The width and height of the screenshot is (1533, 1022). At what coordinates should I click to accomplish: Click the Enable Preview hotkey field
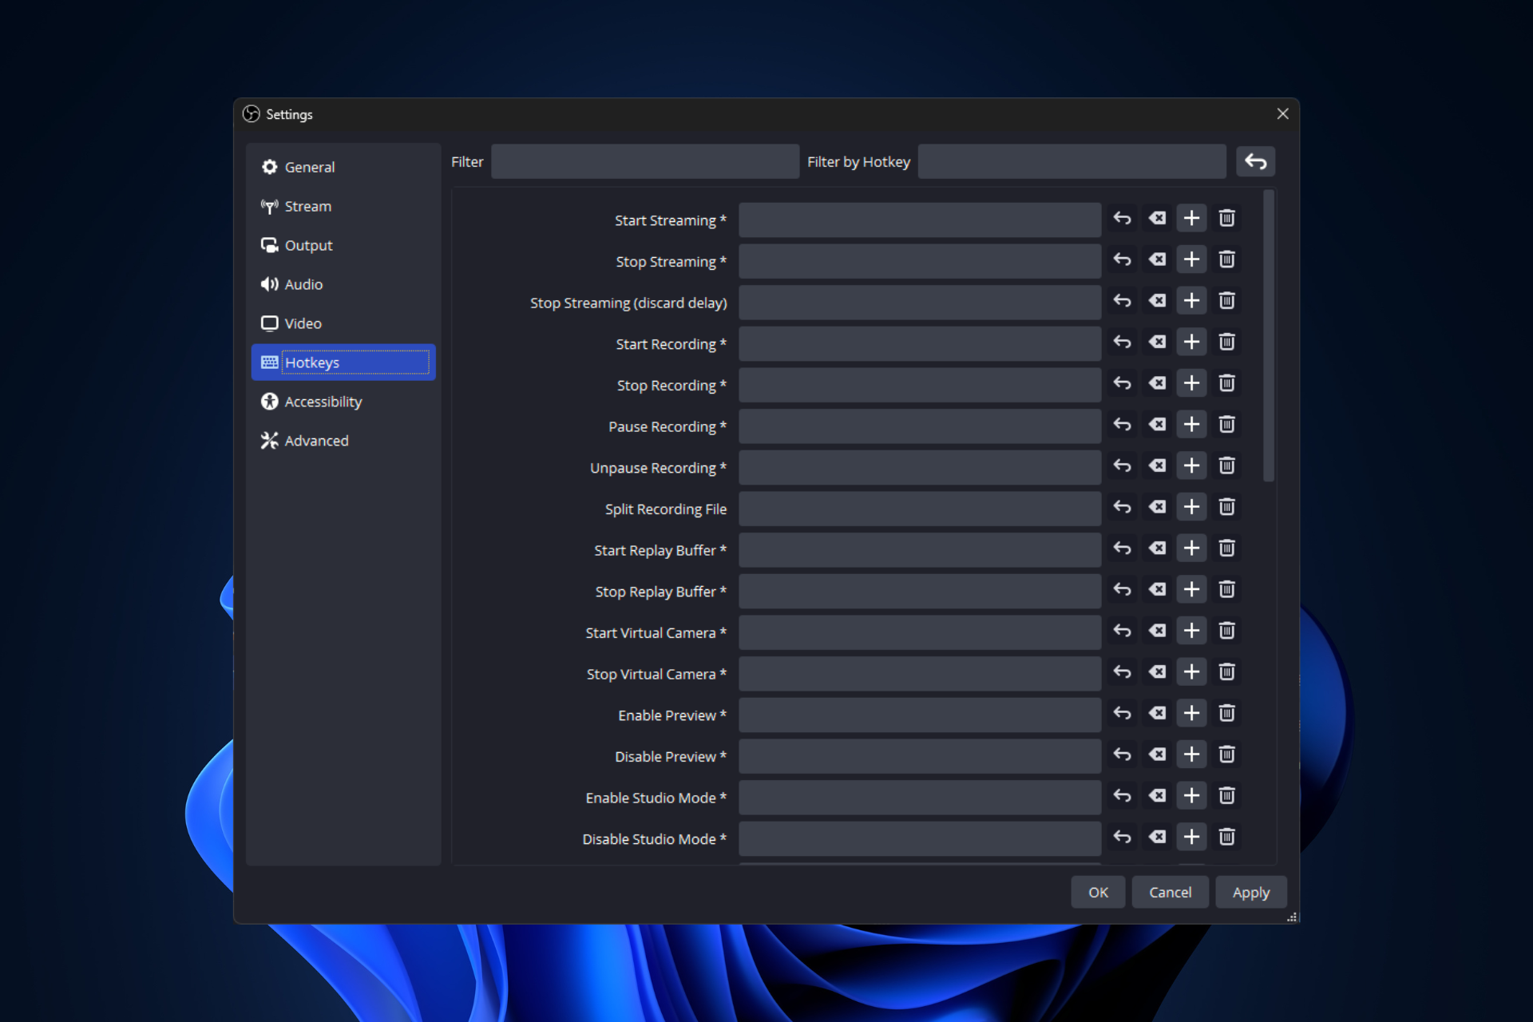click(920, 715)
